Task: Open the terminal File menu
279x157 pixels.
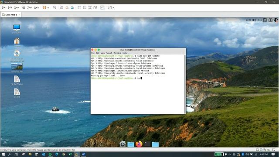Action: (93, 53)
